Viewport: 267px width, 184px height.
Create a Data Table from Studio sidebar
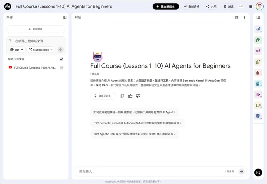(258, 116)
